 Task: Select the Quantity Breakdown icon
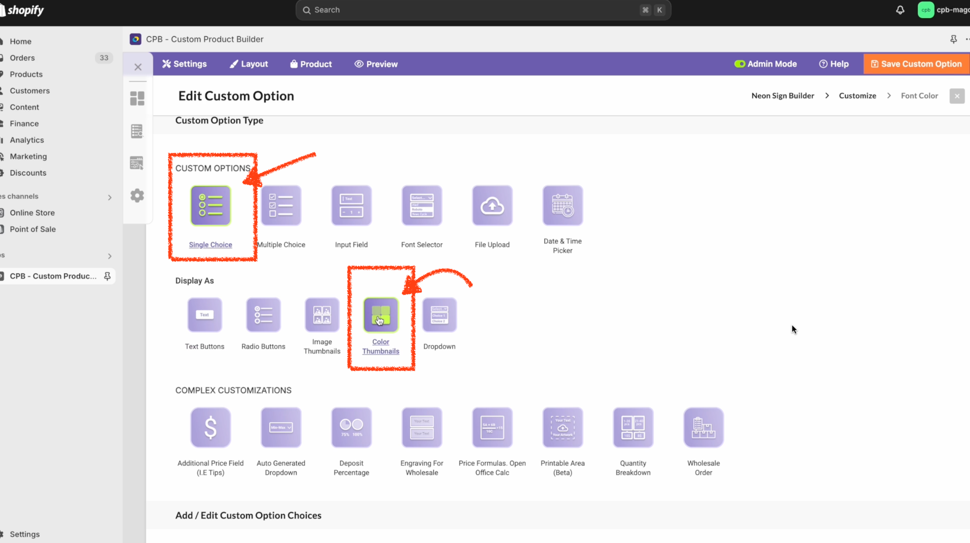[x=633, y=428]
